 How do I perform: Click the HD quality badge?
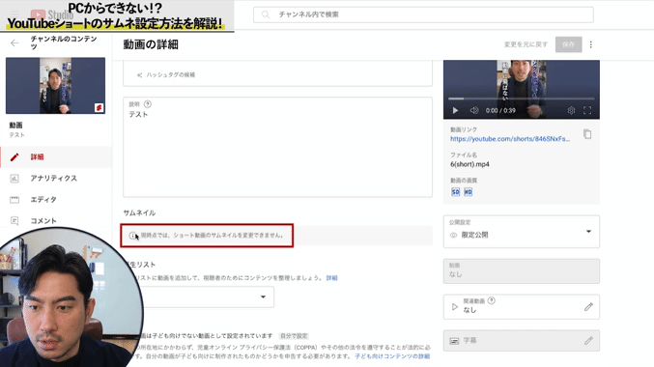click(x=468, y=192)
